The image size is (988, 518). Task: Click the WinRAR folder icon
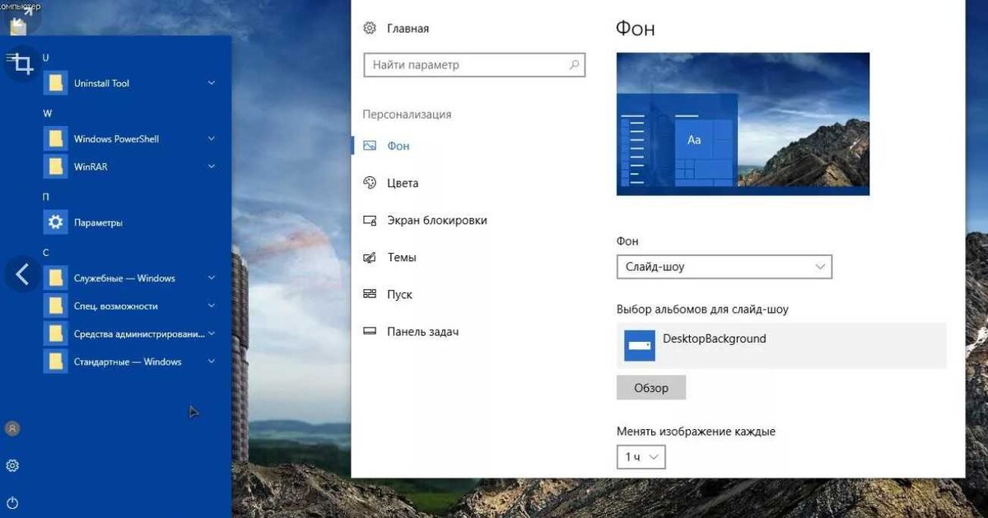point(55,166)
